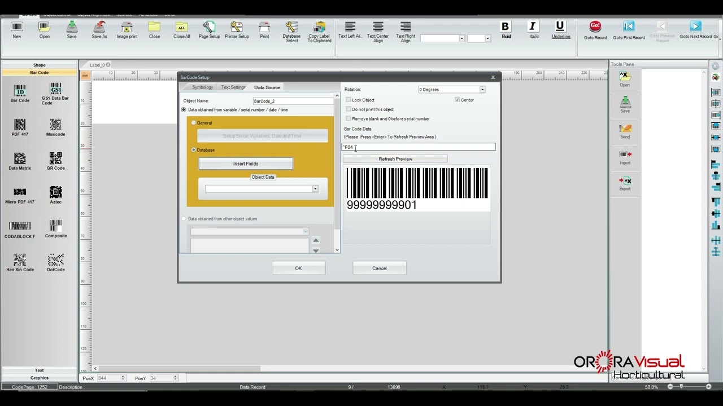Click Label_0 document tab

pyautogui.click(x=97, y=65)
